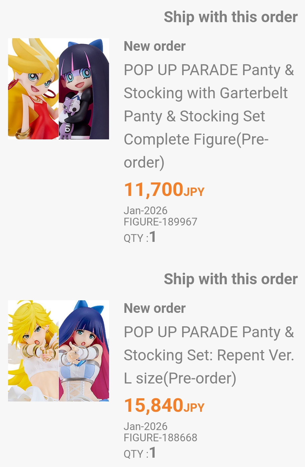Click New order label of Garterbelt set
The width and height of the screenshot is (305, 467).
point(155,46)
